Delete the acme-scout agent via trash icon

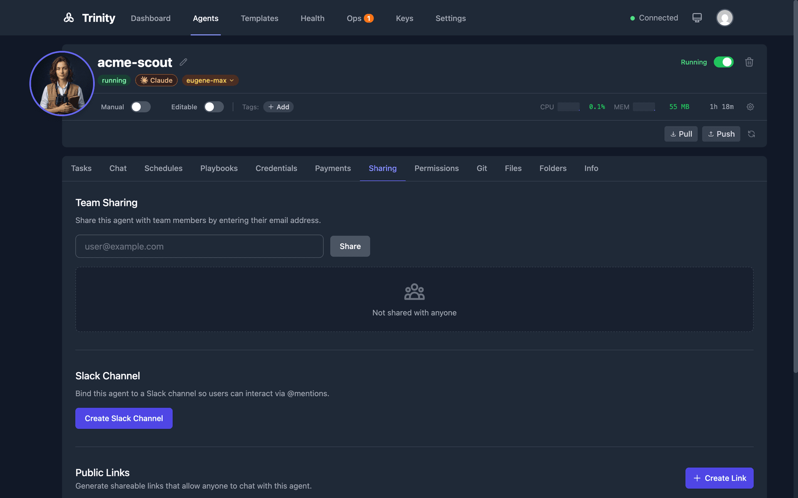tap(749, 62)
